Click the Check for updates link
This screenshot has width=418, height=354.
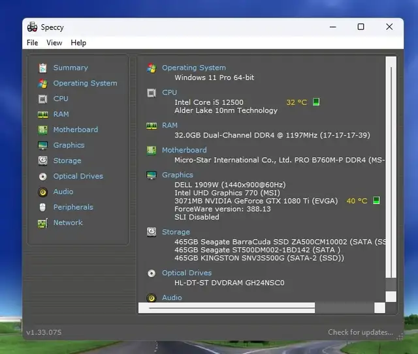point(361,332)
